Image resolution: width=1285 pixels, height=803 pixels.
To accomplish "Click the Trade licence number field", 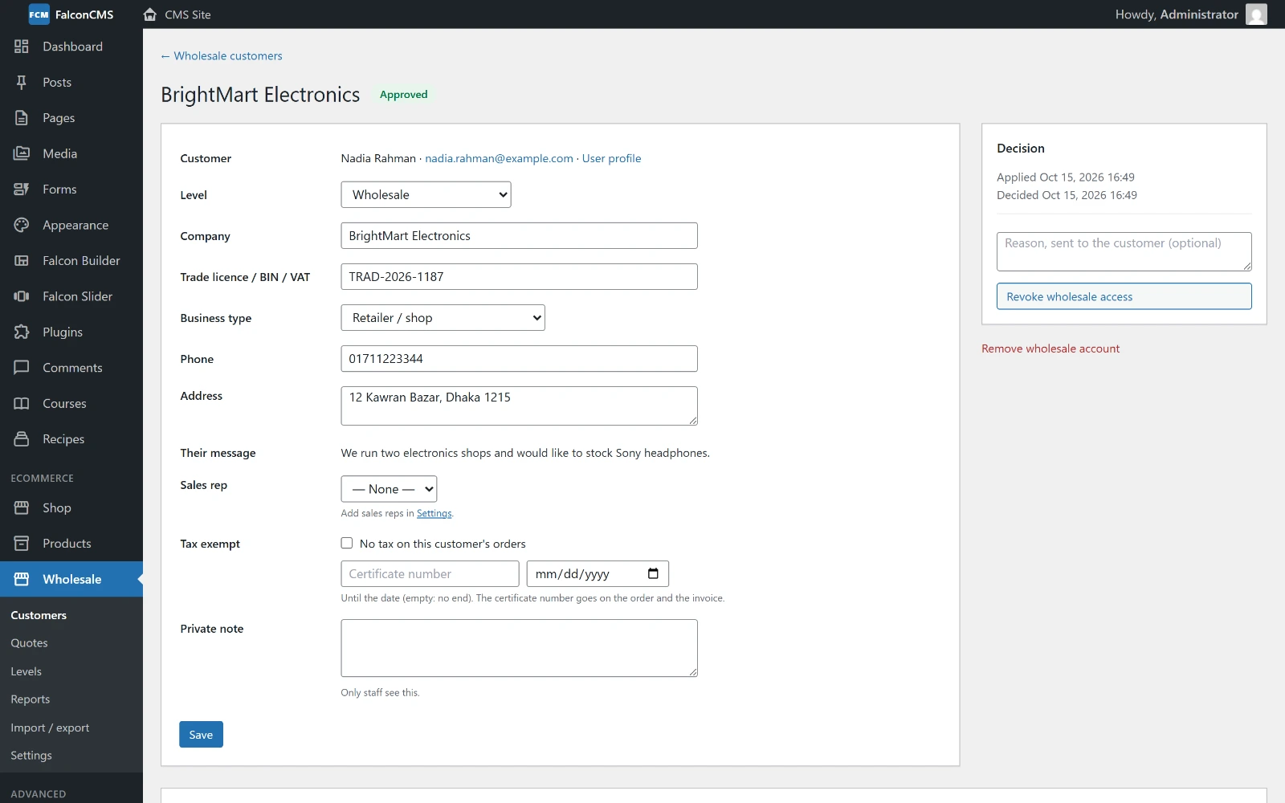I will [x=519, y=277].
